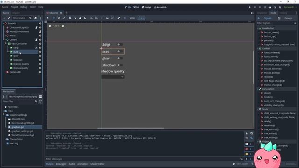Collapse the CanvasItem signals section

tap(258, 89)
